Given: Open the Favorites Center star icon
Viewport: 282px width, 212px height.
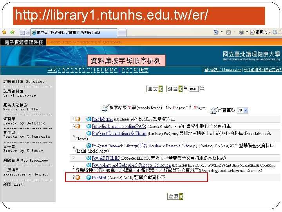Looking at the screenshot, I should [4, 32].
